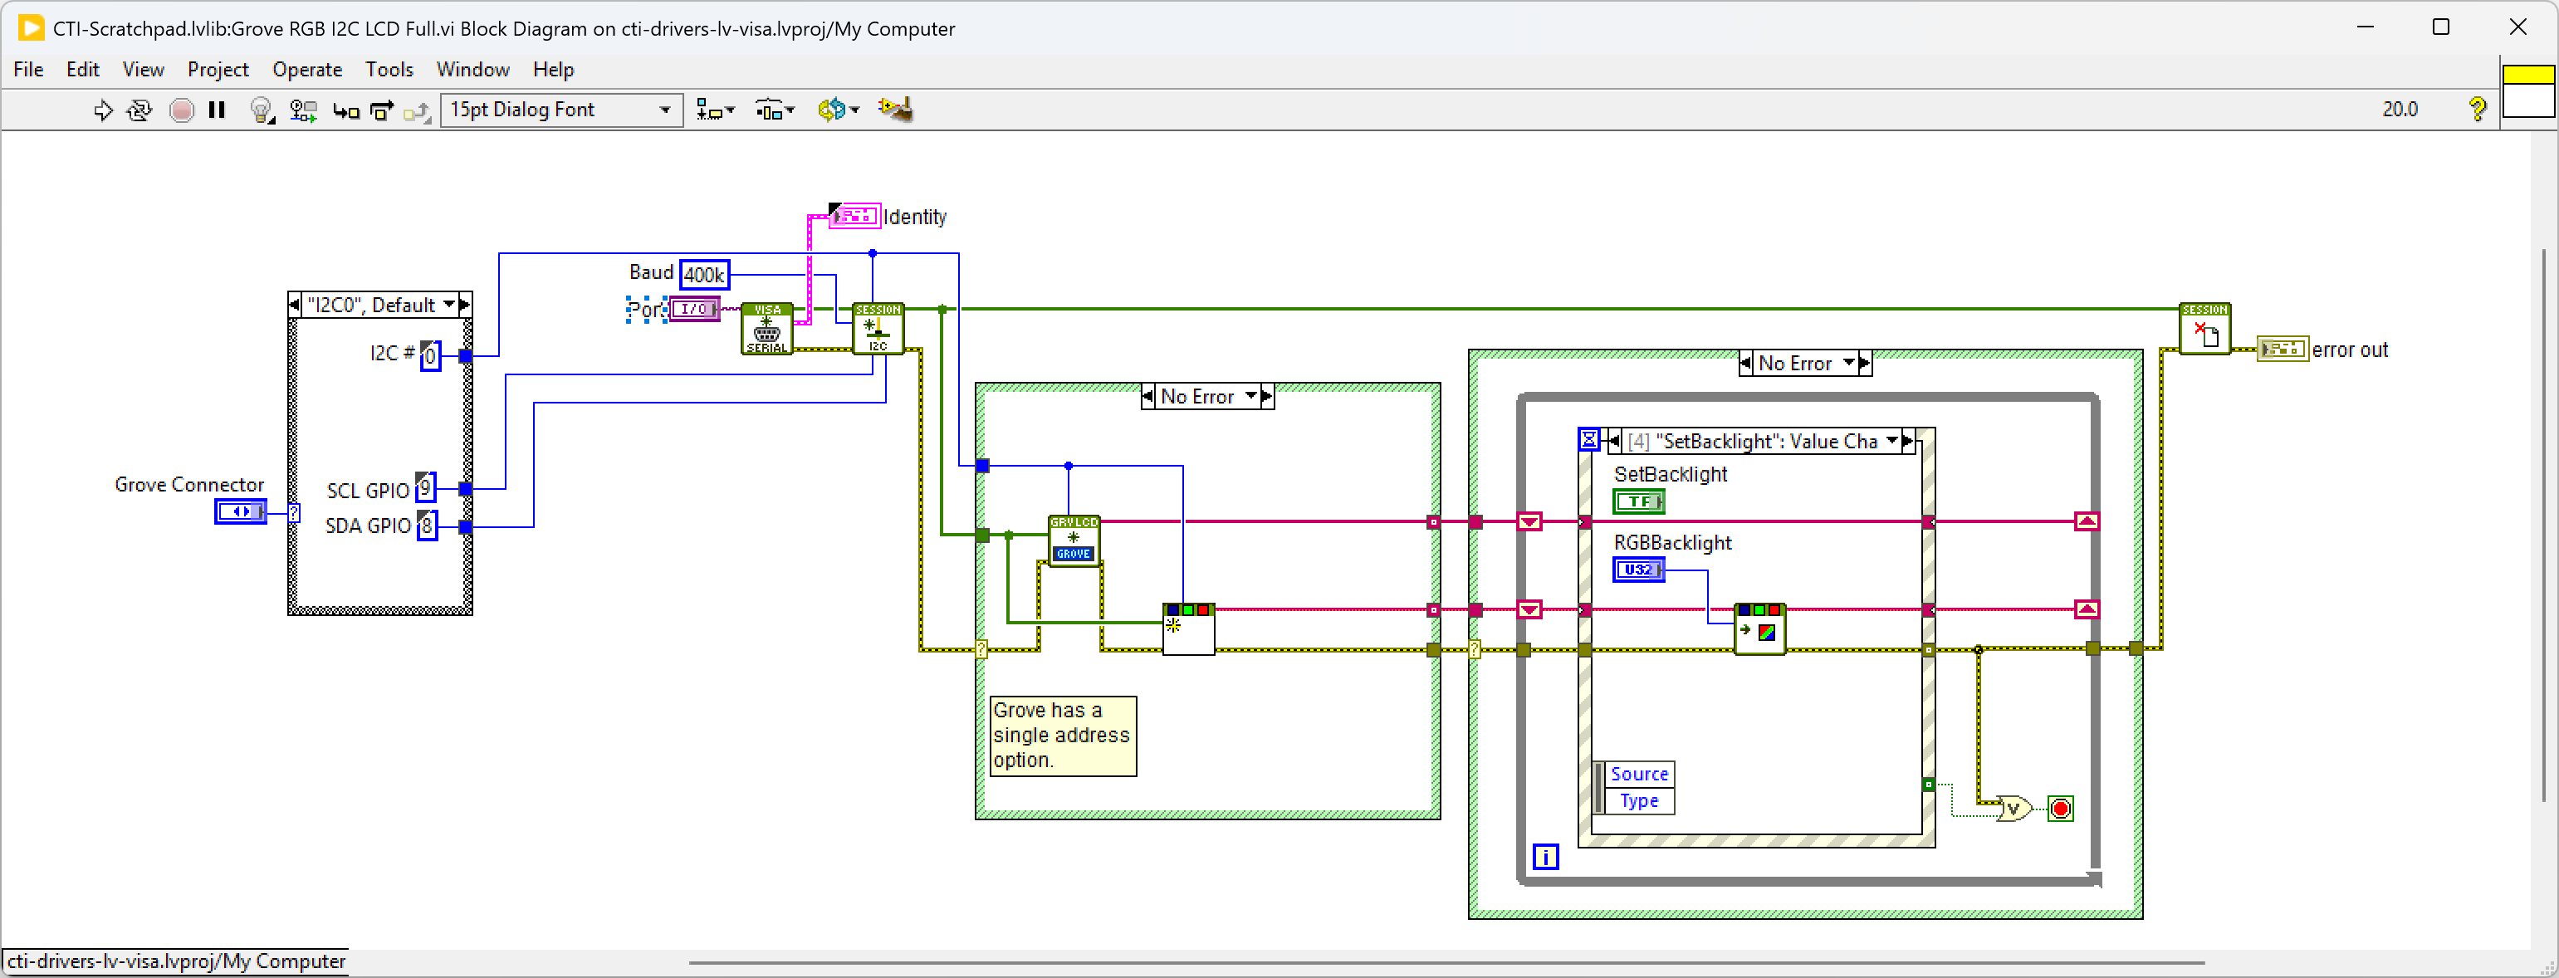This screenshot has width=2559, height=978.
Task: Click the loop stop terminal button
Action: click(x=2060, y=809)
